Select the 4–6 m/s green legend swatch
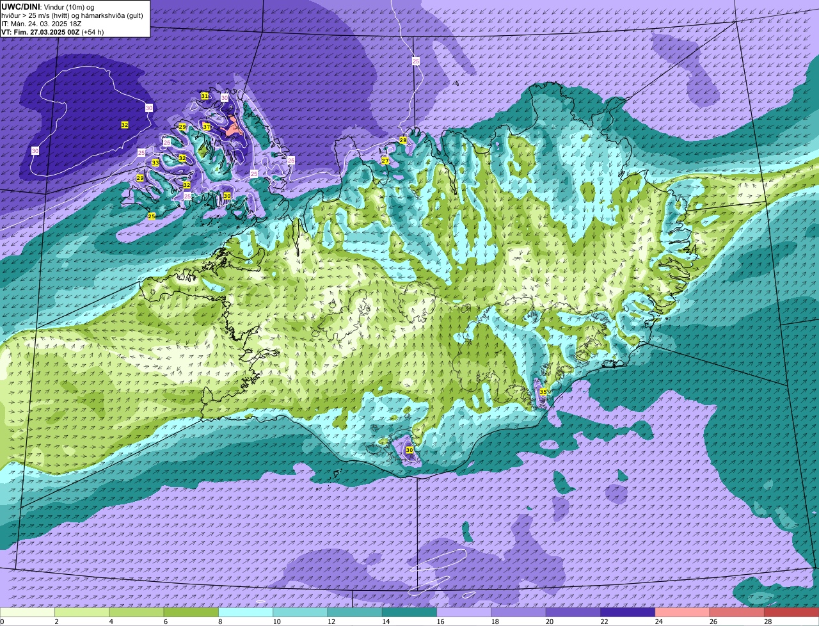 [x=136, y=612]
